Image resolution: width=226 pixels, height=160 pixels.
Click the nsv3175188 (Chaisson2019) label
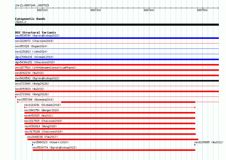coord(44,132)
